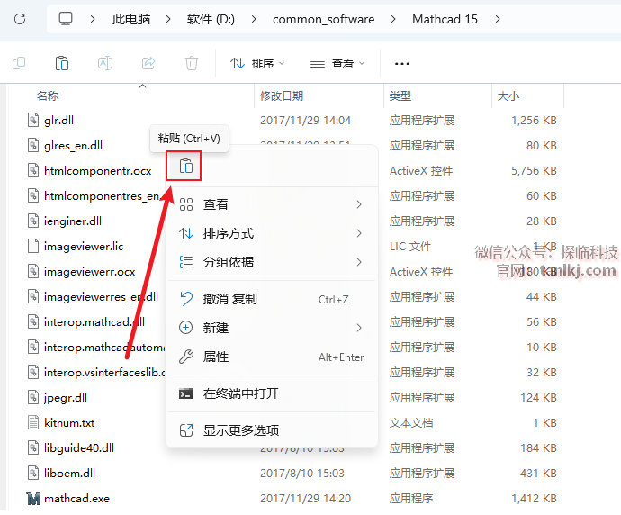Click the Mathcad 15 breadcrumb segment
Viewport: 621px width, 515px height.
coord(445,19)
